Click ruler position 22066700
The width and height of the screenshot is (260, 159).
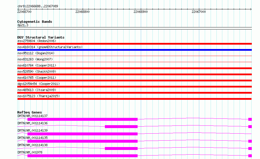pos(24,12)
